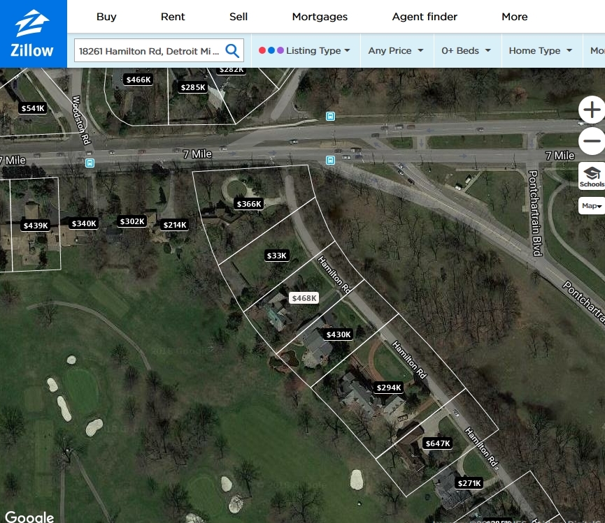The image size is (605, 523).
Task: Select the $340K property marker
Action: [84, 223]
